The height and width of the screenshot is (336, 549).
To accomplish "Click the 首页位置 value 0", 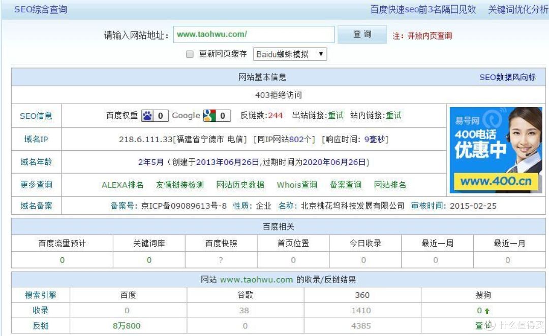I will (x=293, y=260).
